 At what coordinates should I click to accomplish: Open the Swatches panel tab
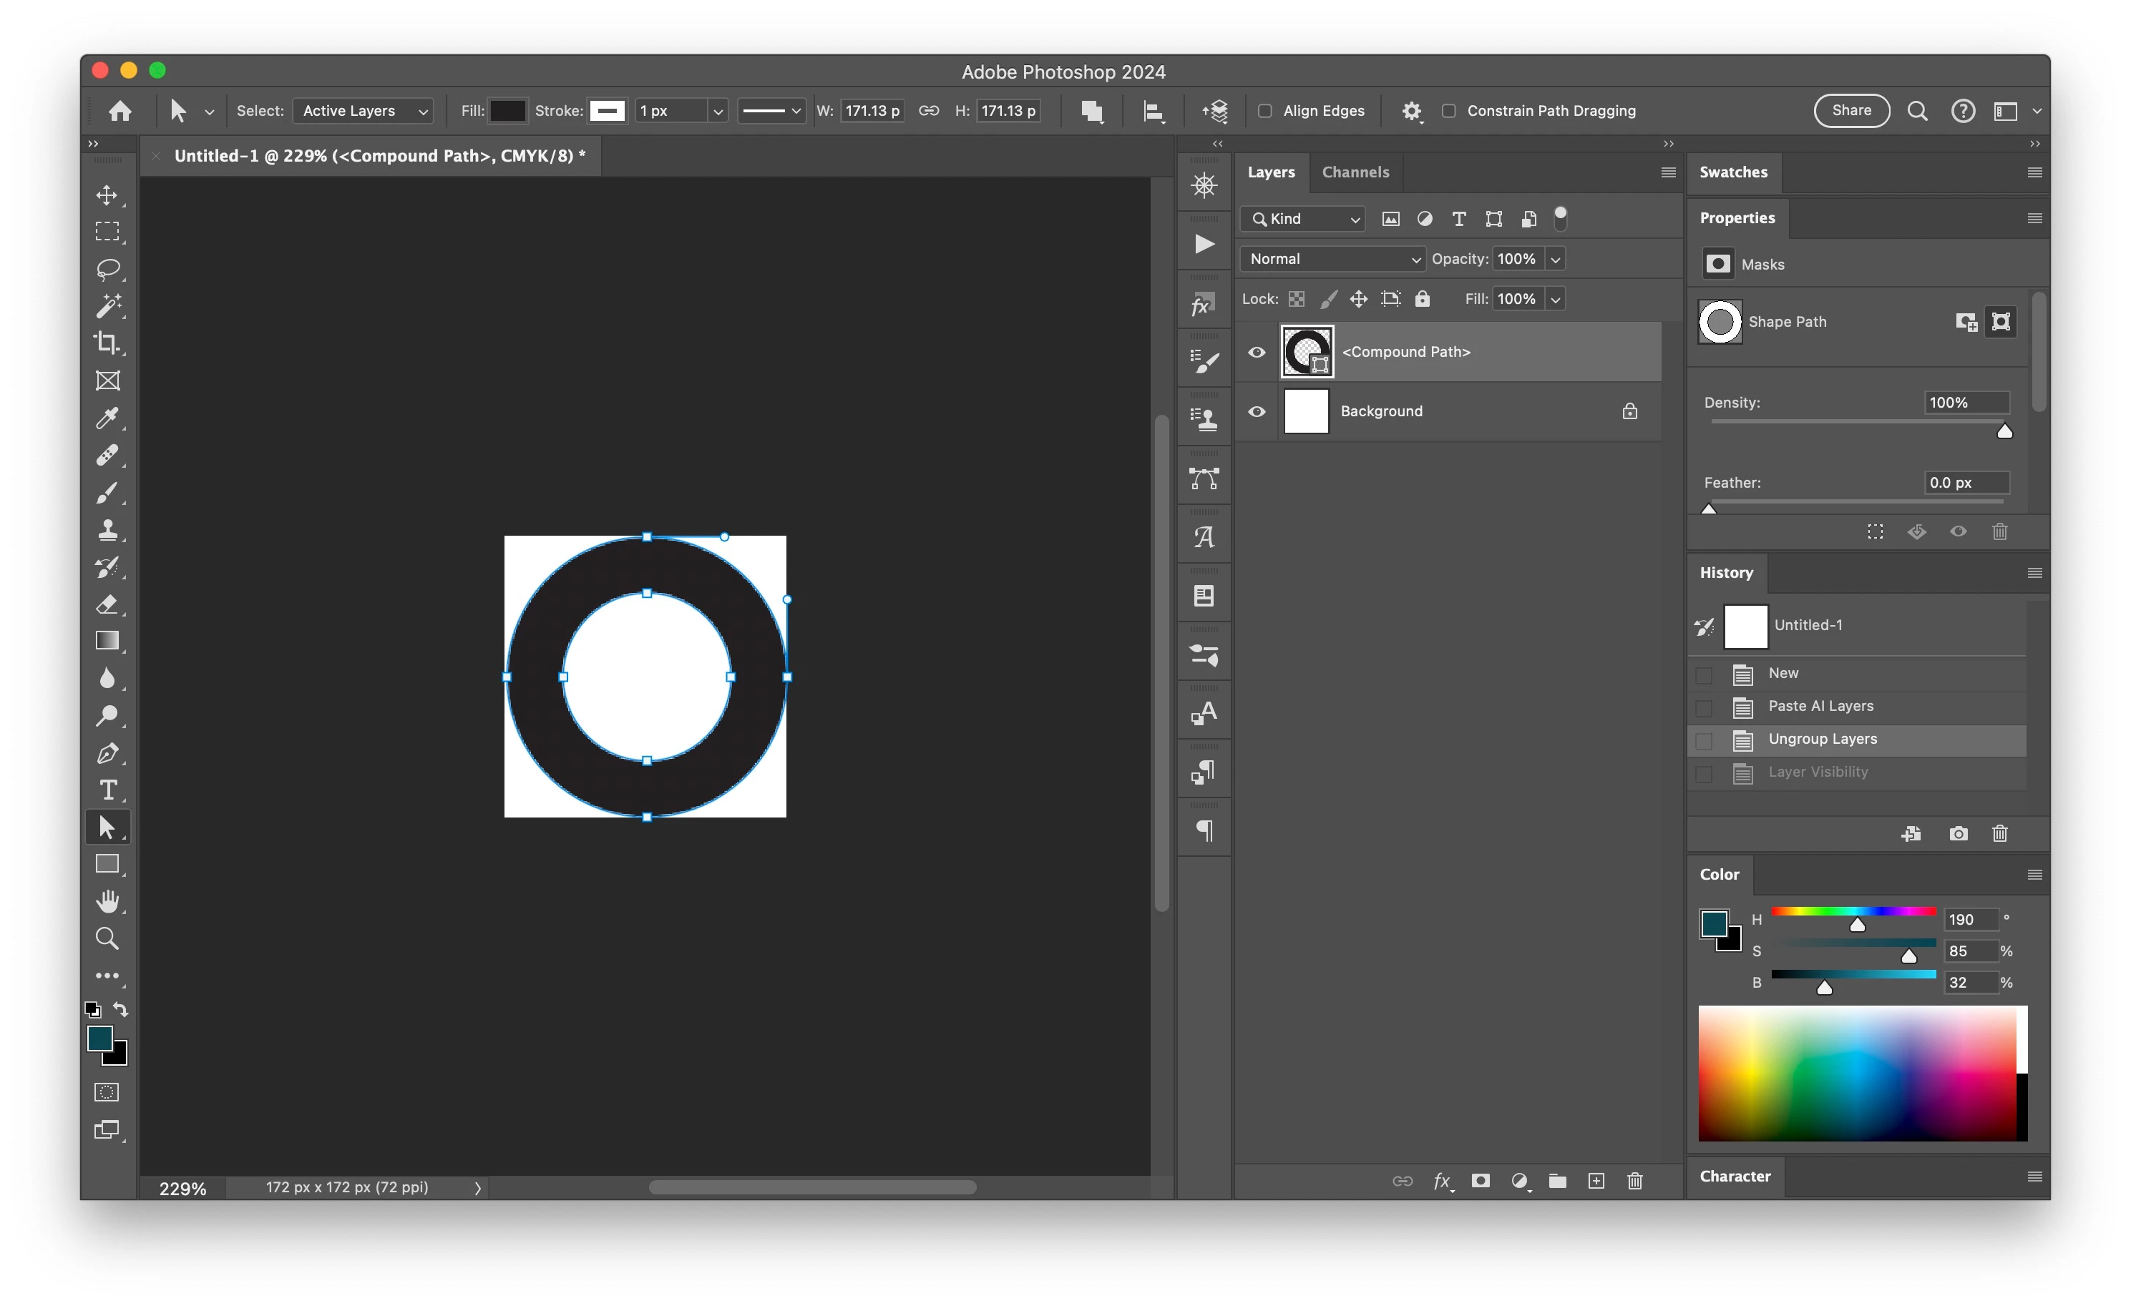[1733, 172]
